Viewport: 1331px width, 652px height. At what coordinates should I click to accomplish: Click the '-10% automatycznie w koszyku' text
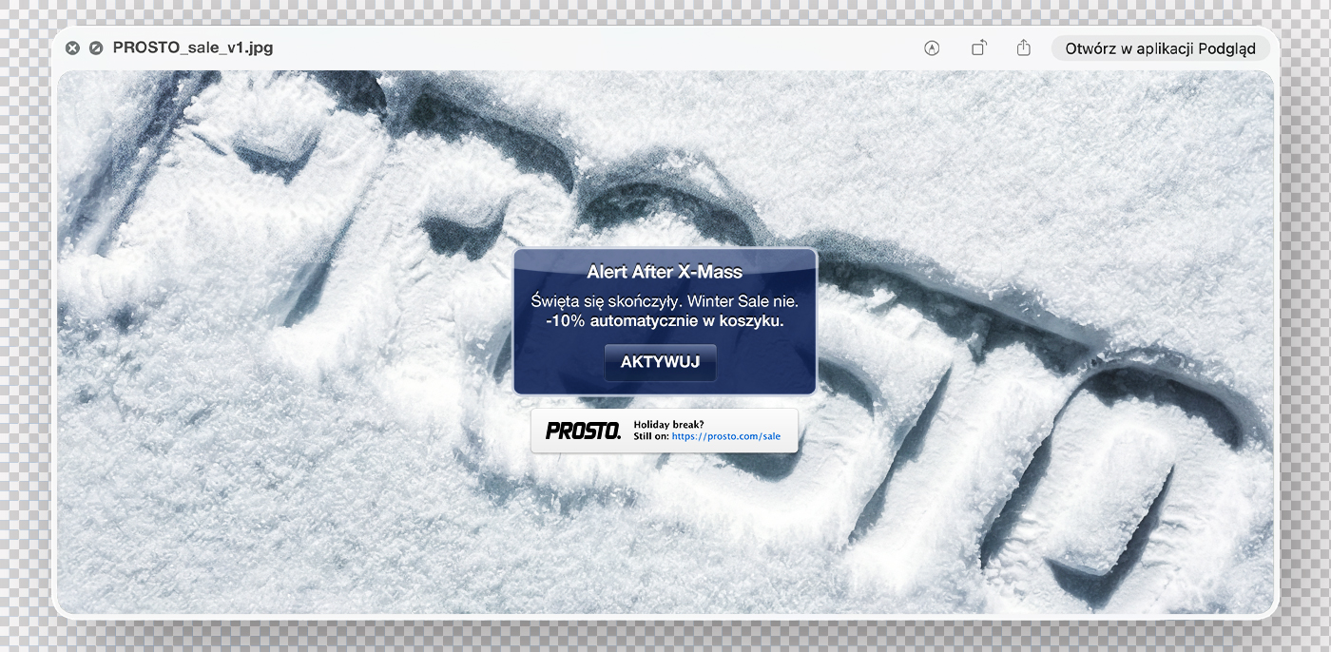pos(665,321)
